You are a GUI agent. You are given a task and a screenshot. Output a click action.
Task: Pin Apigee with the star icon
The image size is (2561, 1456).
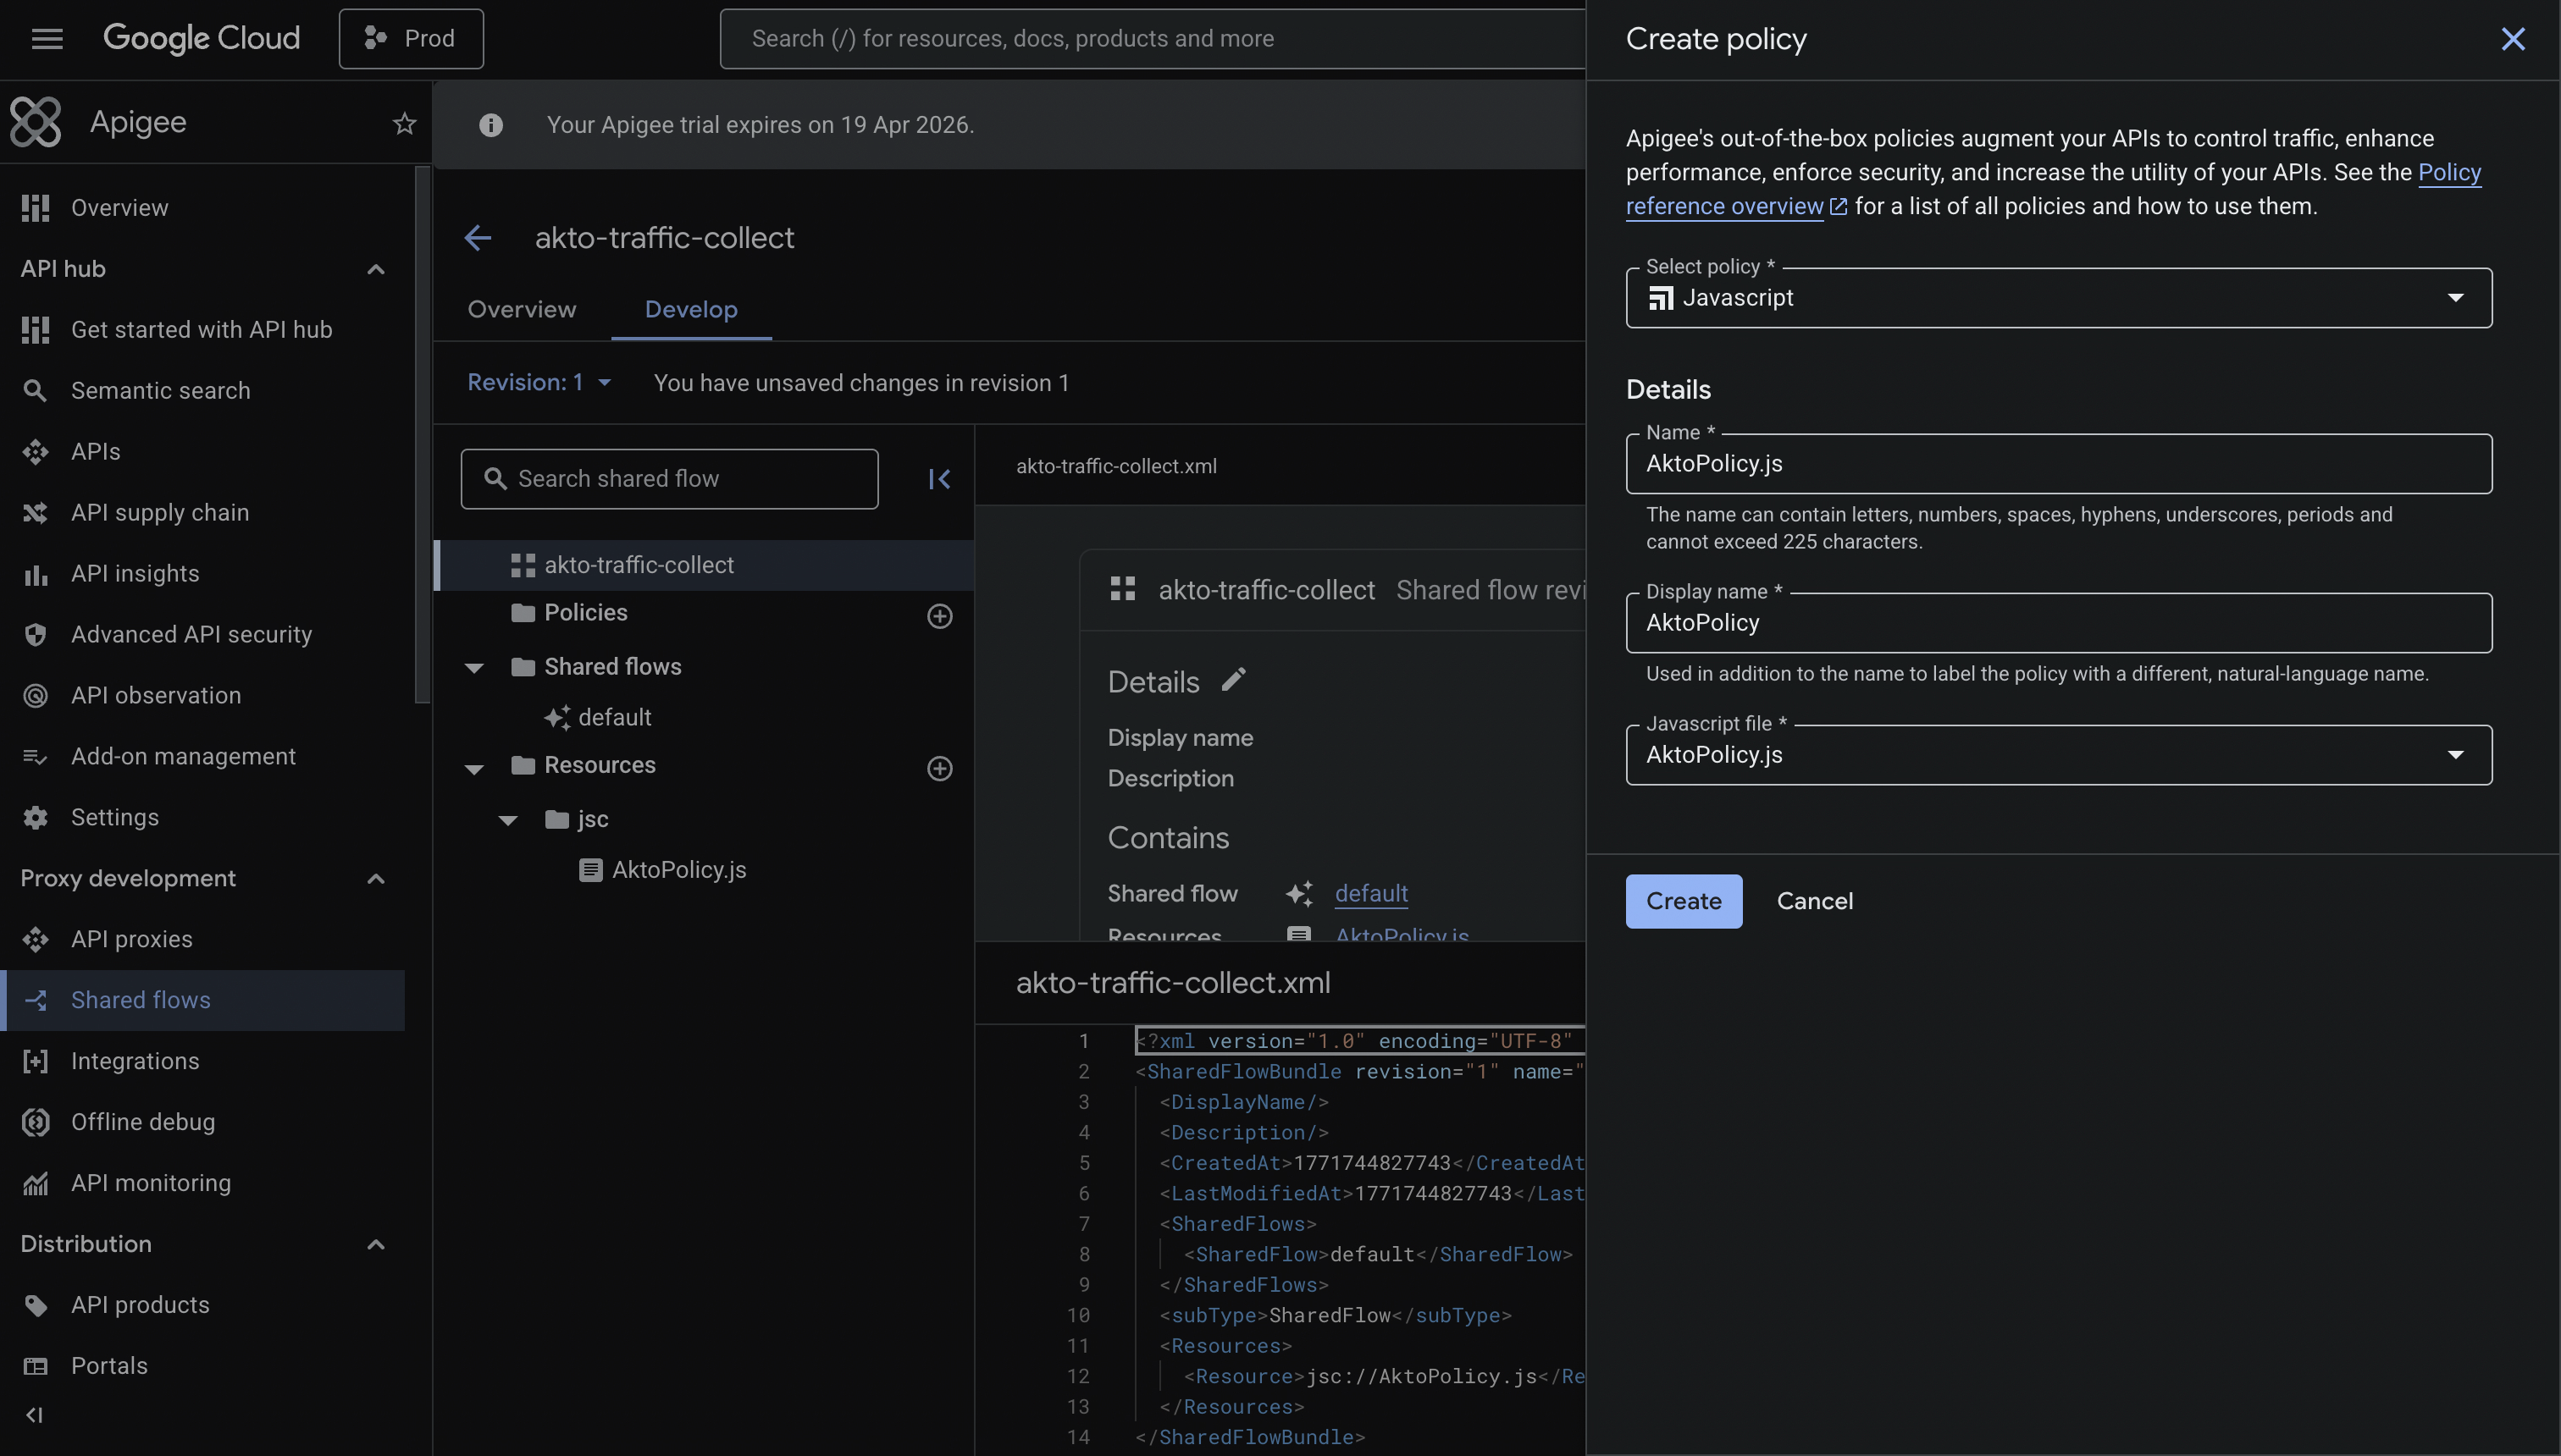click(404, 124)
